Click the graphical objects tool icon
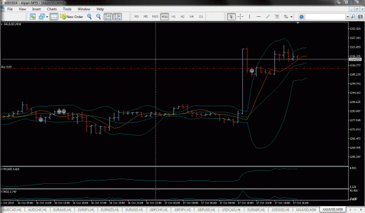The image size is (365, 213). (x=286, y=17)
